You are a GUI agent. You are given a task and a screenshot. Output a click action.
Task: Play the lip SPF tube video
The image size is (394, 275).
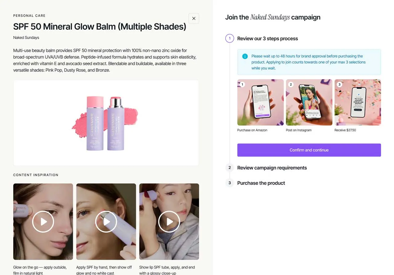click(x=169, y=222)
